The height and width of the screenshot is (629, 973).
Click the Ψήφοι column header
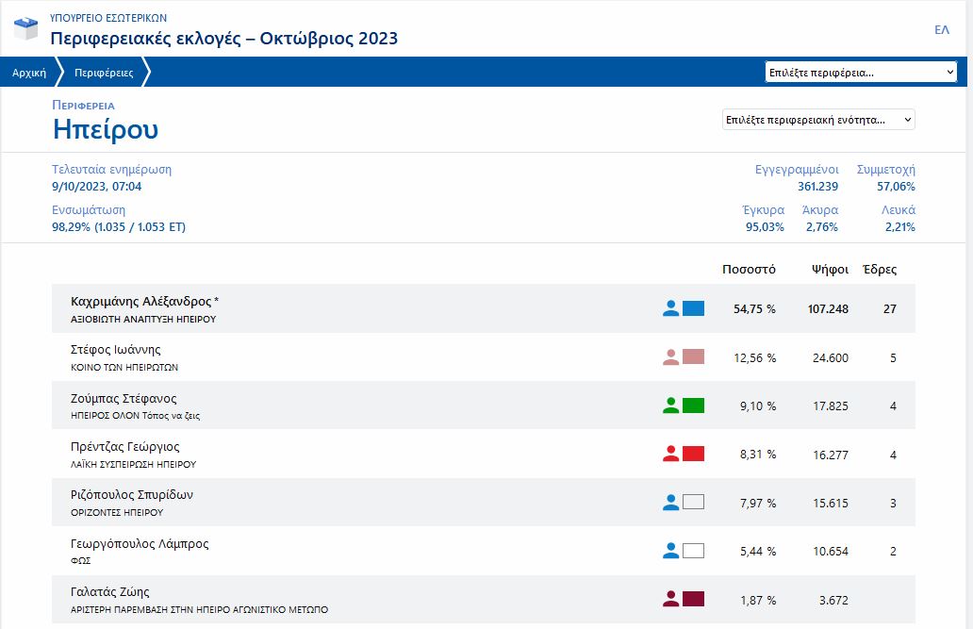(x=830, y=270)
